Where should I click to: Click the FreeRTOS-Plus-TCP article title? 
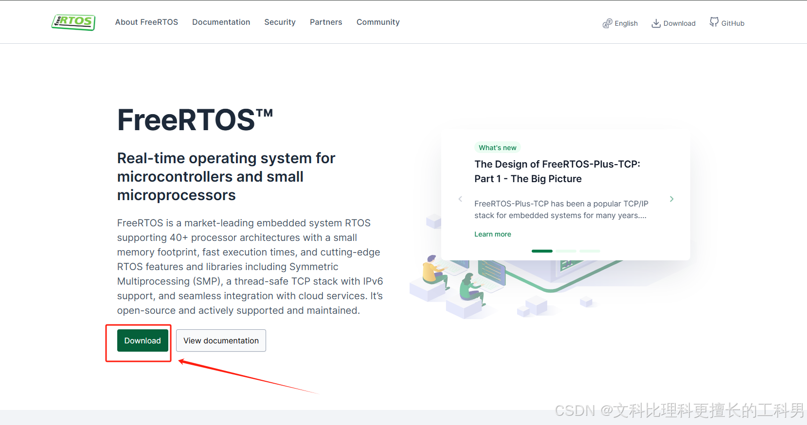click(x=557, y=171)
